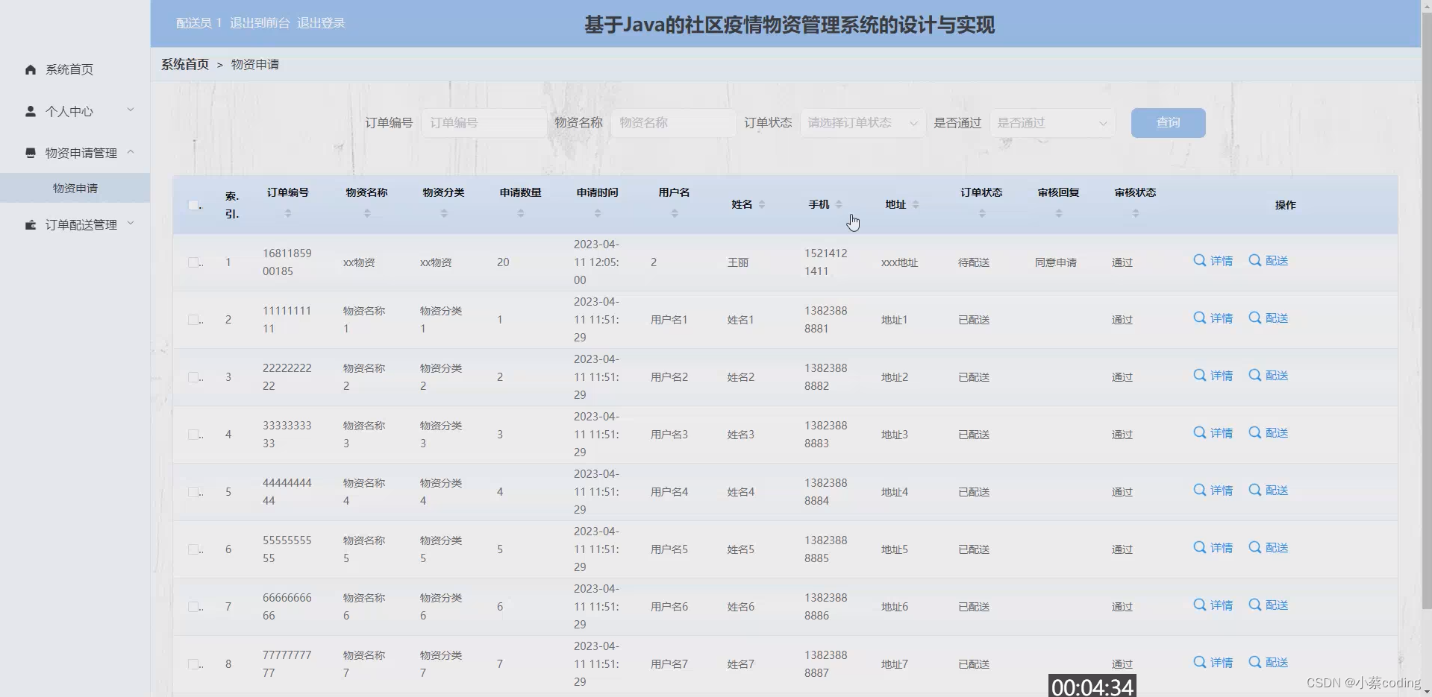Toggle the select-all header checkbox
Screen dimensions: 1432x697
[x=194, y=205]
